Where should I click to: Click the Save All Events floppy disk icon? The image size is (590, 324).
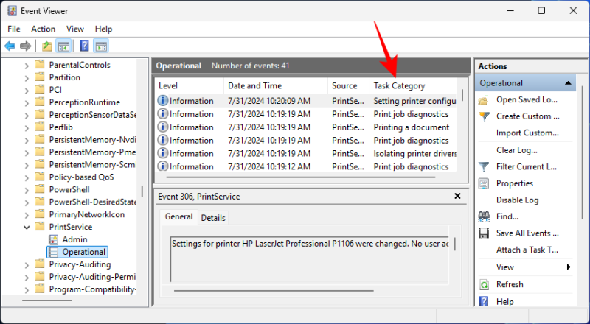point(484,233)
